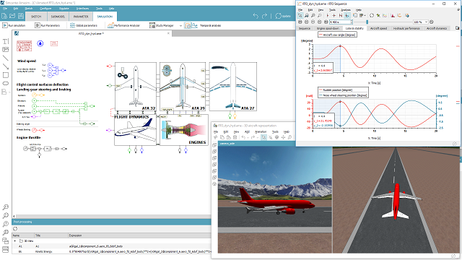Viewport: 462px width, 260px height.
Task: Switch to the PARAMETER mode tab
Action: (x=81, y=17)
